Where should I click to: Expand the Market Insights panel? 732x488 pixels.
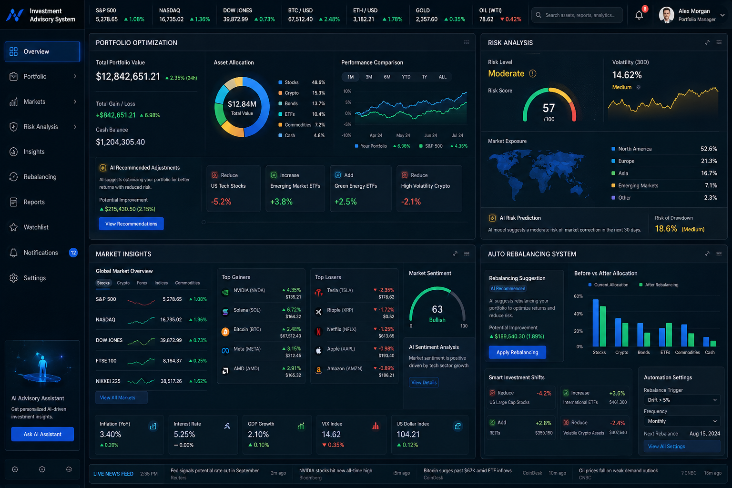455,254
